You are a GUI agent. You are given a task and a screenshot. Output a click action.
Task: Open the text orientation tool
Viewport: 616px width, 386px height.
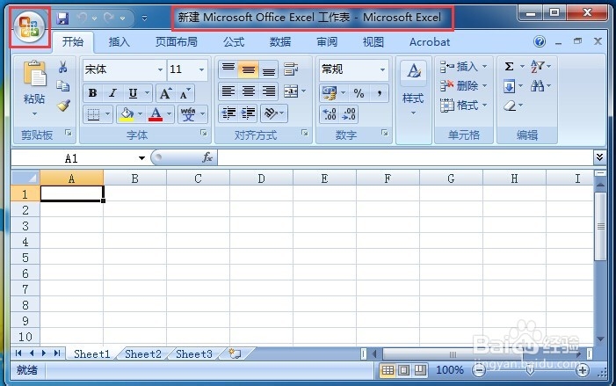(x=271, y=113)
